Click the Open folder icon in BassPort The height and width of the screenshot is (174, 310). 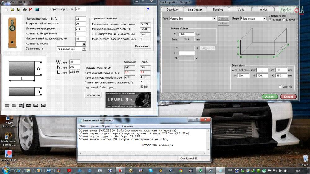(12, 10)
